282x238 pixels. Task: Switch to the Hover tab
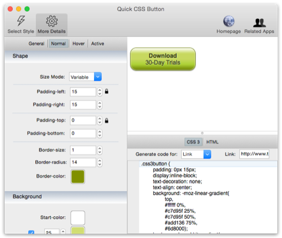[x=79, y=43]
